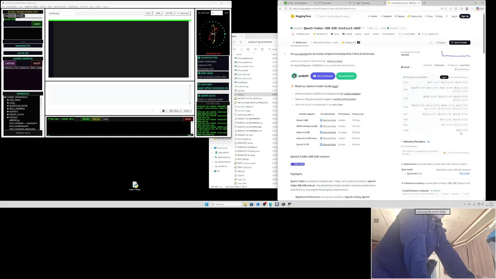Click the CPU value input field
This screenshot has height=279, width=496.
click(x=22, y=16)
